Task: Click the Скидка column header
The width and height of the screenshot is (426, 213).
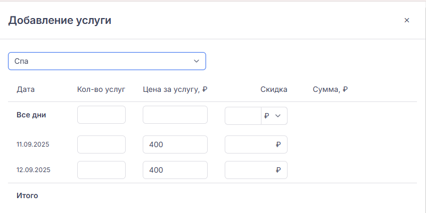Action: coord(274,89)
